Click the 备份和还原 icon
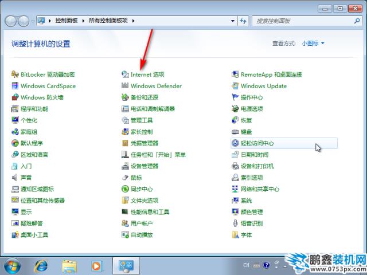 (125, 97)
